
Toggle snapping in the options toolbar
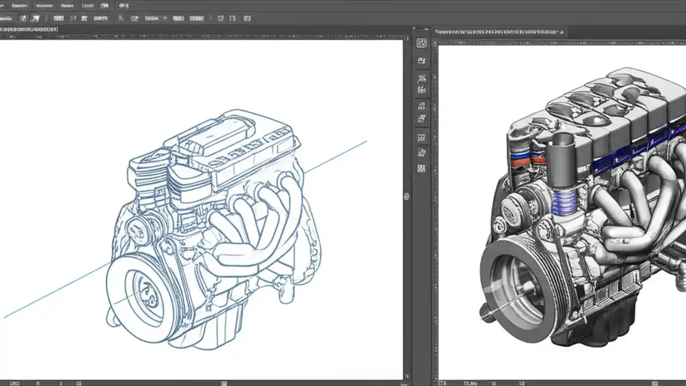221,18
